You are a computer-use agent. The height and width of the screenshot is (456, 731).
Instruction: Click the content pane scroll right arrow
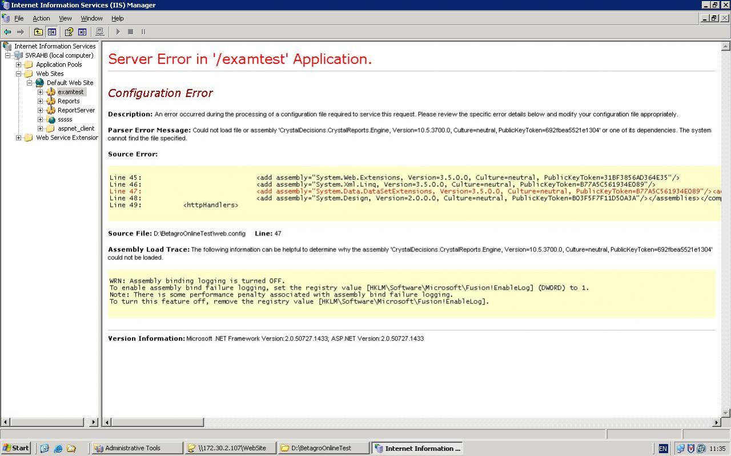tap(717, 422)
